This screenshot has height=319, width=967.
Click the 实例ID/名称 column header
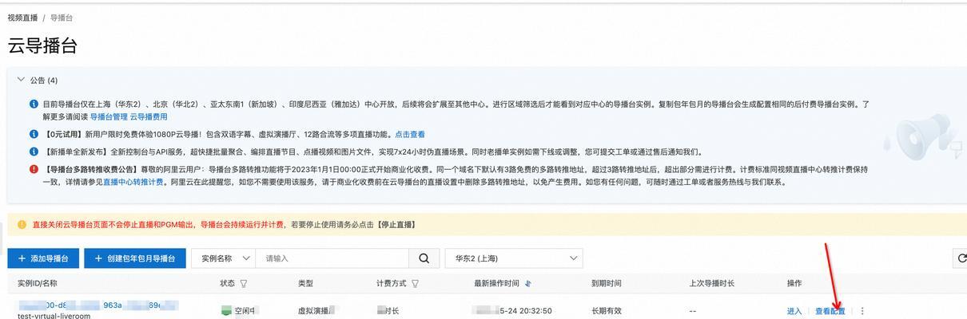[38, 283]
